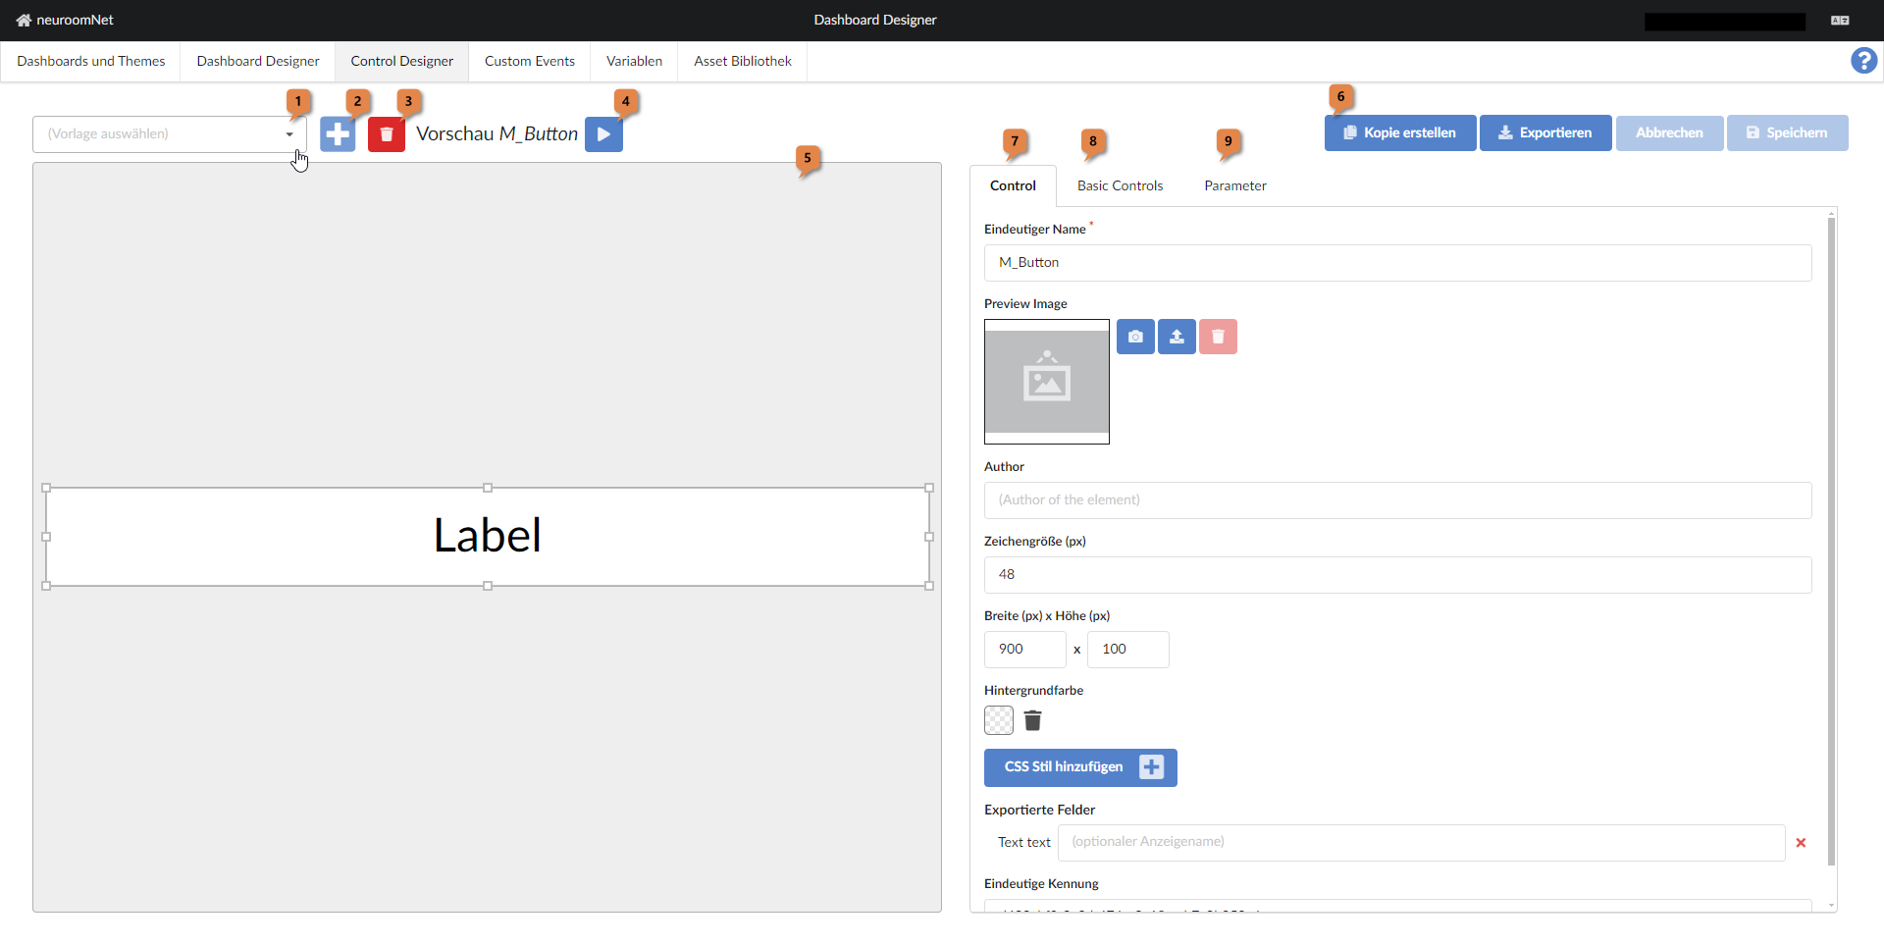
Task: Remove the Hintergrundfarbe with the trash icon
Action: [1032, 720]
